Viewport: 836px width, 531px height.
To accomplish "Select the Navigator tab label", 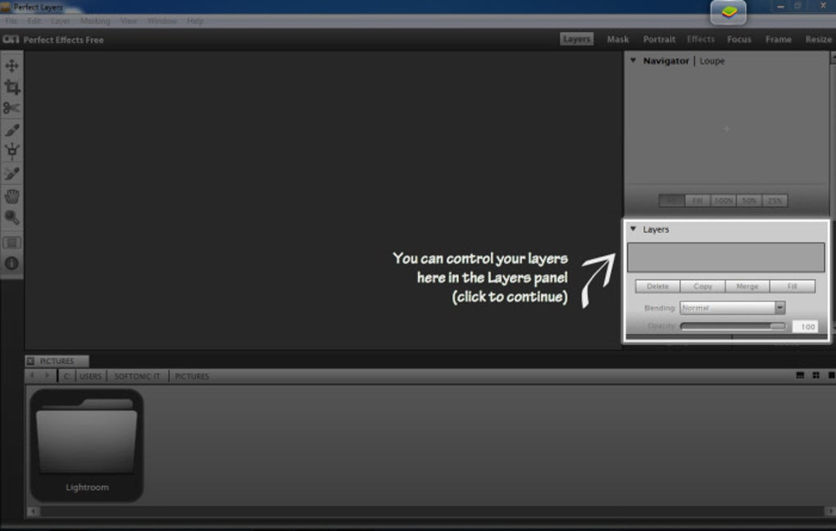I will coord(666,61).
